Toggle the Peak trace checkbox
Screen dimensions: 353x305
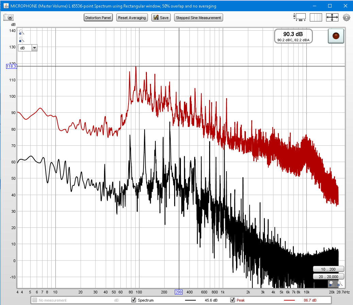[233, 300]
